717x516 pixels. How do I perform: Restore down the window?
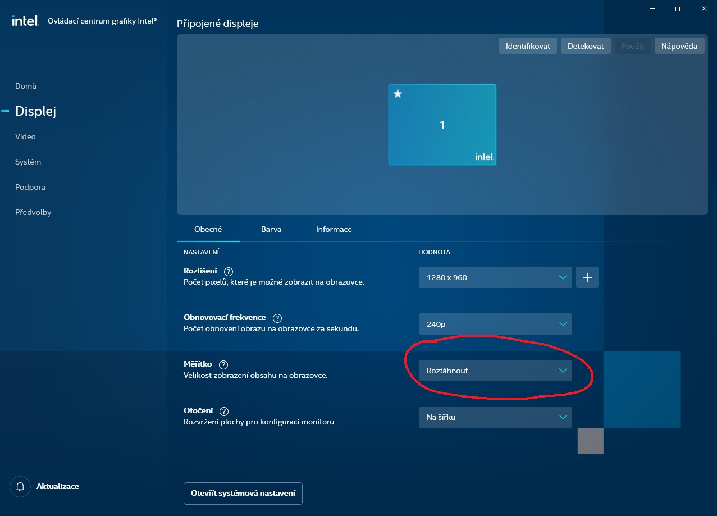pyautogui.click(x=678, y=8)
